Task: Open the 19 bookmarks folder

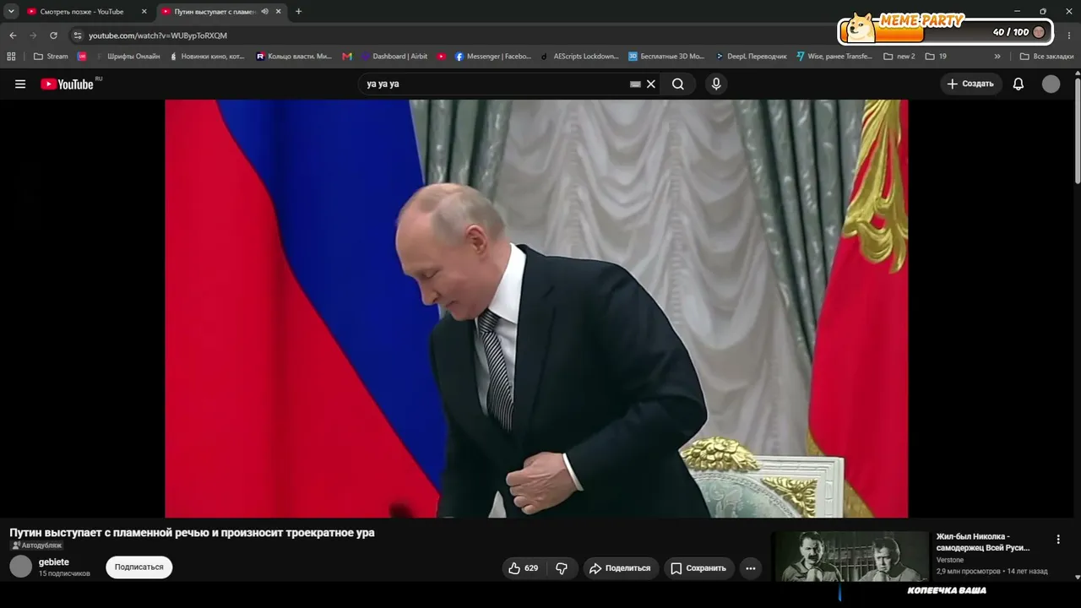Action: [x=936, y=57]
